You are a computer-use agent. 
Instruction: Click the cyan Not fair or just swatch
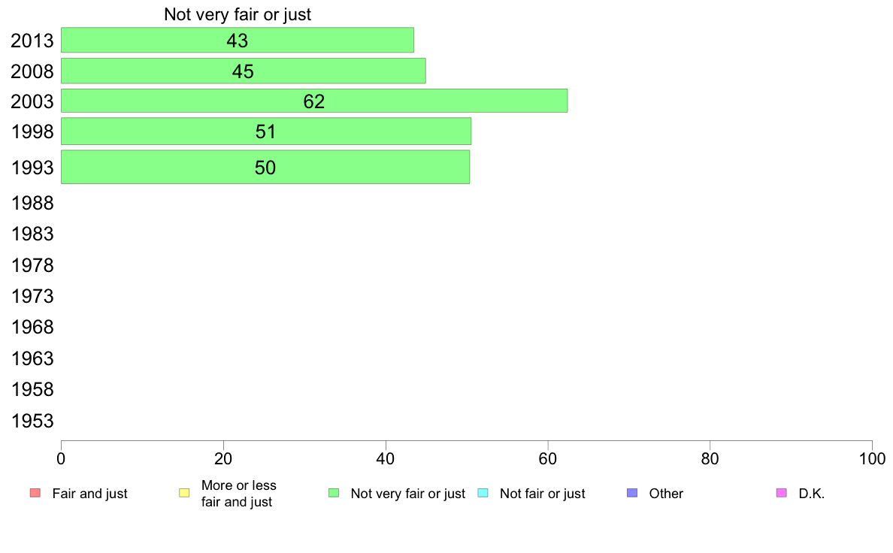pyautogui.click(x=483, y=493)
